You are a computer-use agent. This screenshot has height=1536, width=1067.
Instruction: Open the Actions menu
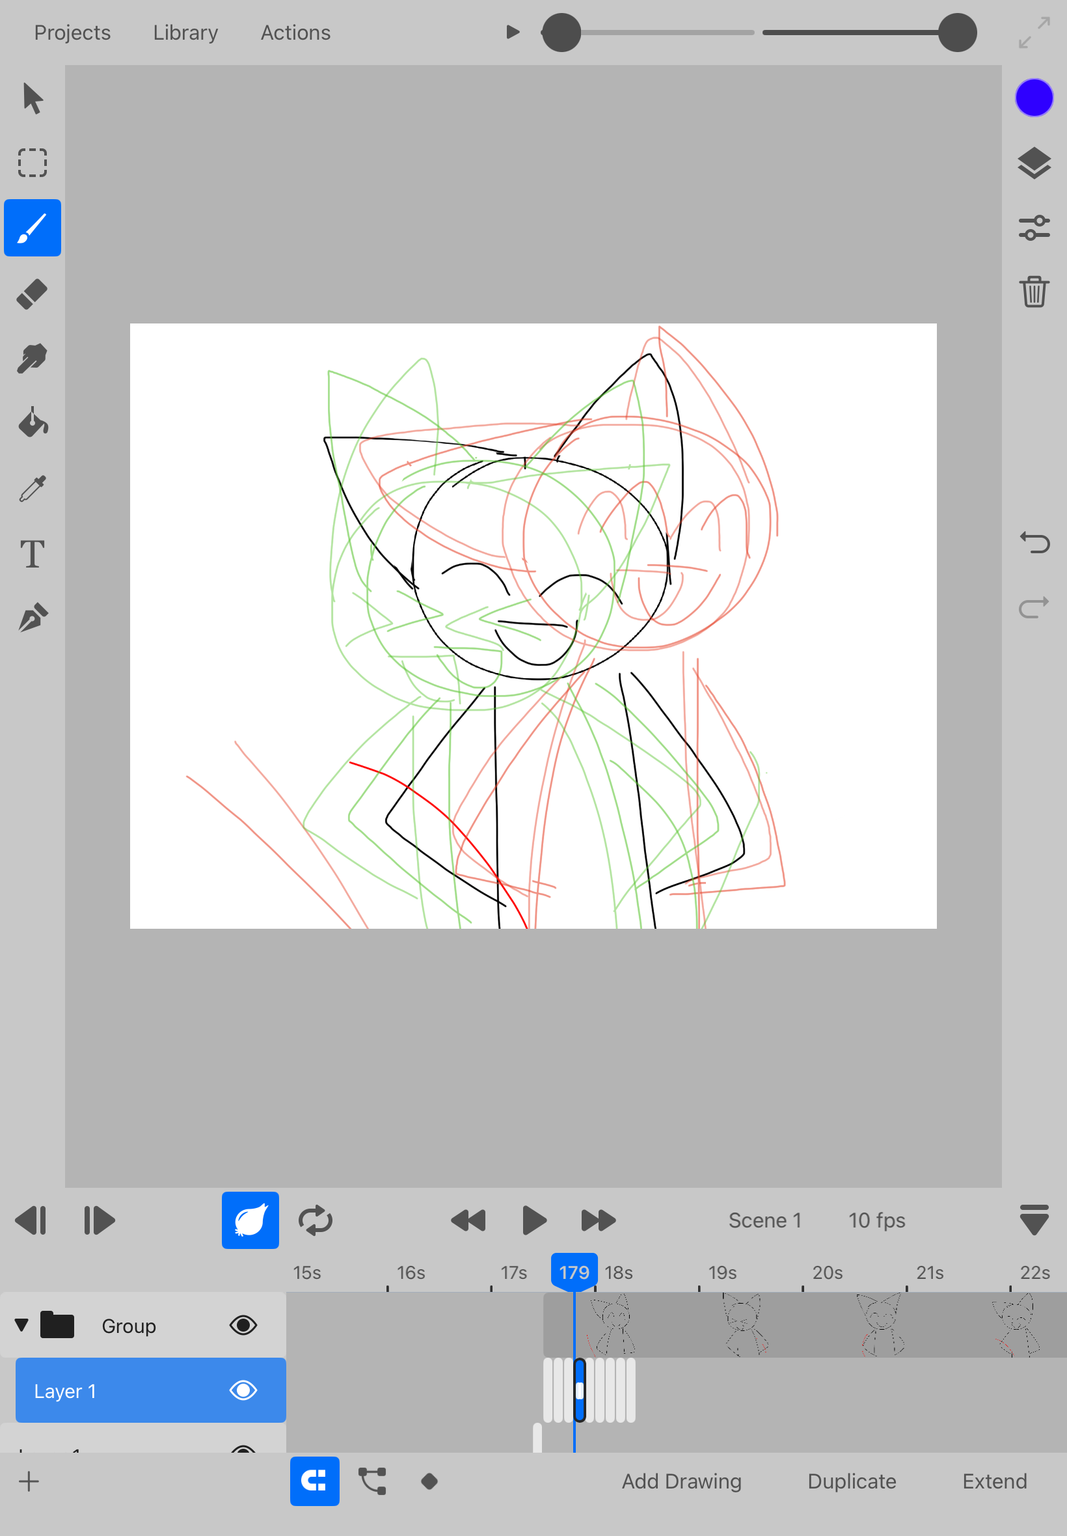[x=295, y=33]
